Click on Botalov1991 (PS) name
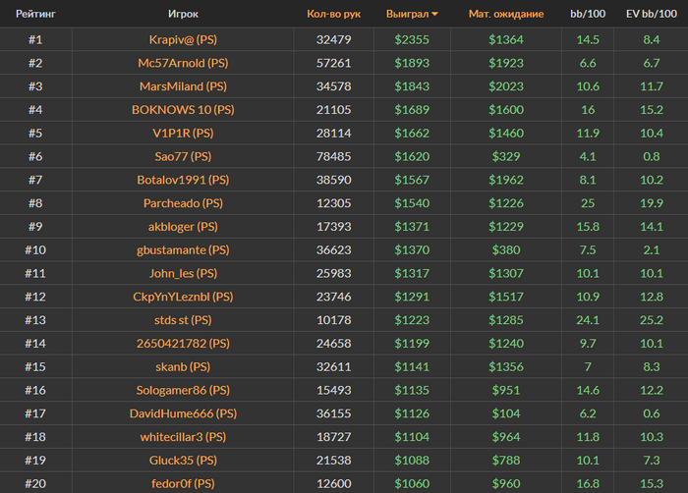The image size is (688, 493). 183,180
